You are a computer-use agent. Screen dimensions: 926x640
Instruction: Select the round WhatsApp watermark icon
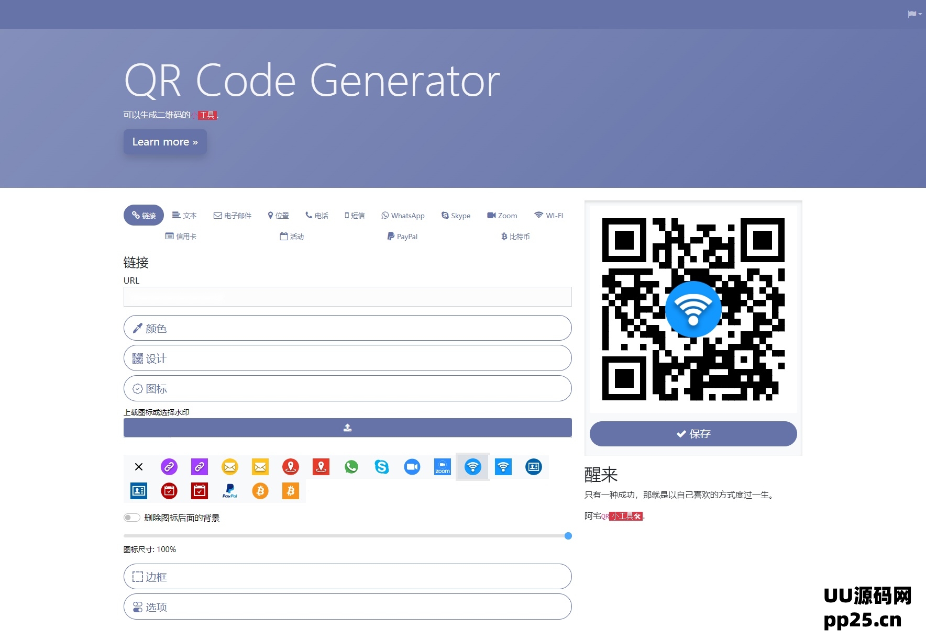(351, 467)
